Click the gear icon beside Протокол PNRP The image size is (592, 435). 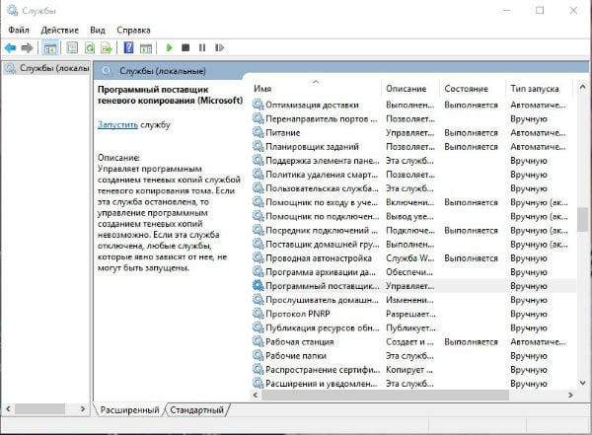click(258, 314)
